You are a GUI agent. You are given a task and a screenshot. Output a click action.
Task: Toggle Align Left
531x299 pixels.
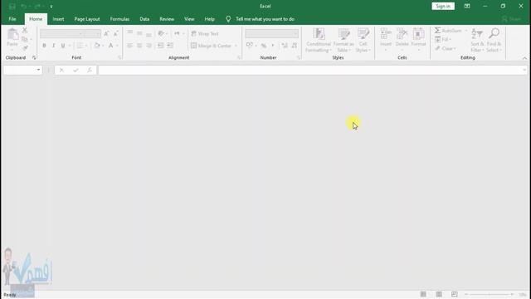click(130, 46)
